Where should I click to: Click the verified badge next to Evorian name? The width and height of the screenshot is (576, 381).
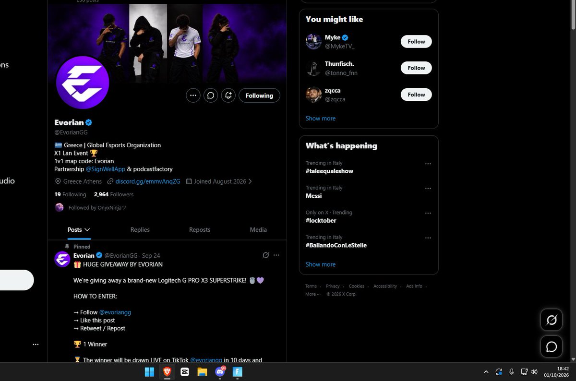[89, 122]
